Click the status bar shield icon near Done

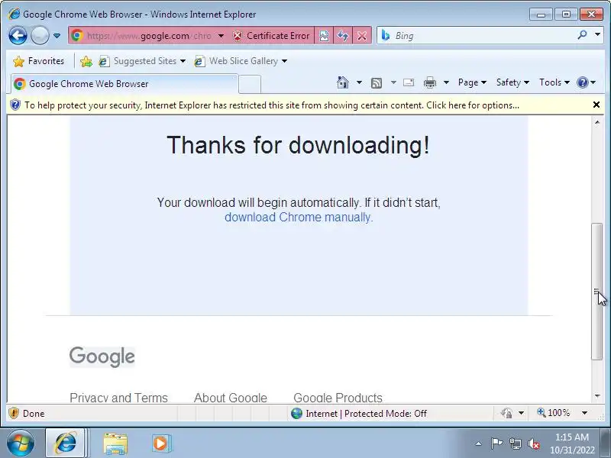pos(14,413)
